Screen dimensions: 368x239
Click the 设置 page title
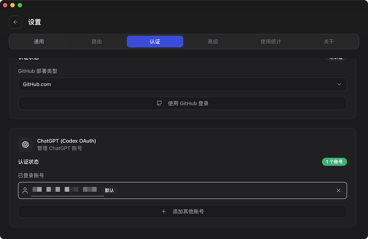point(35,22)
